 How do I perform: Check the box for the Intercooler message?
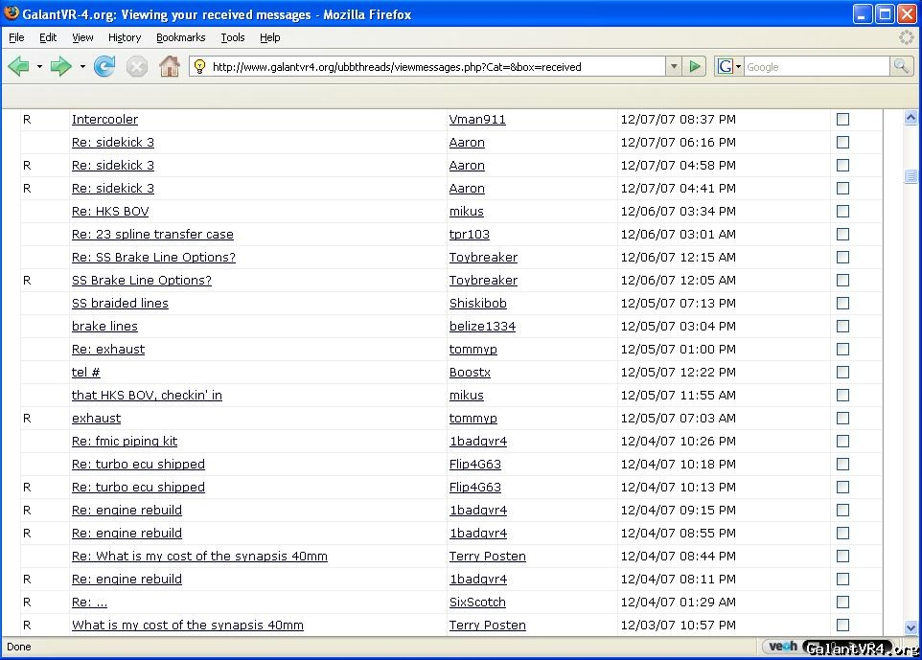pyautogui.click(x=842, y=120)
